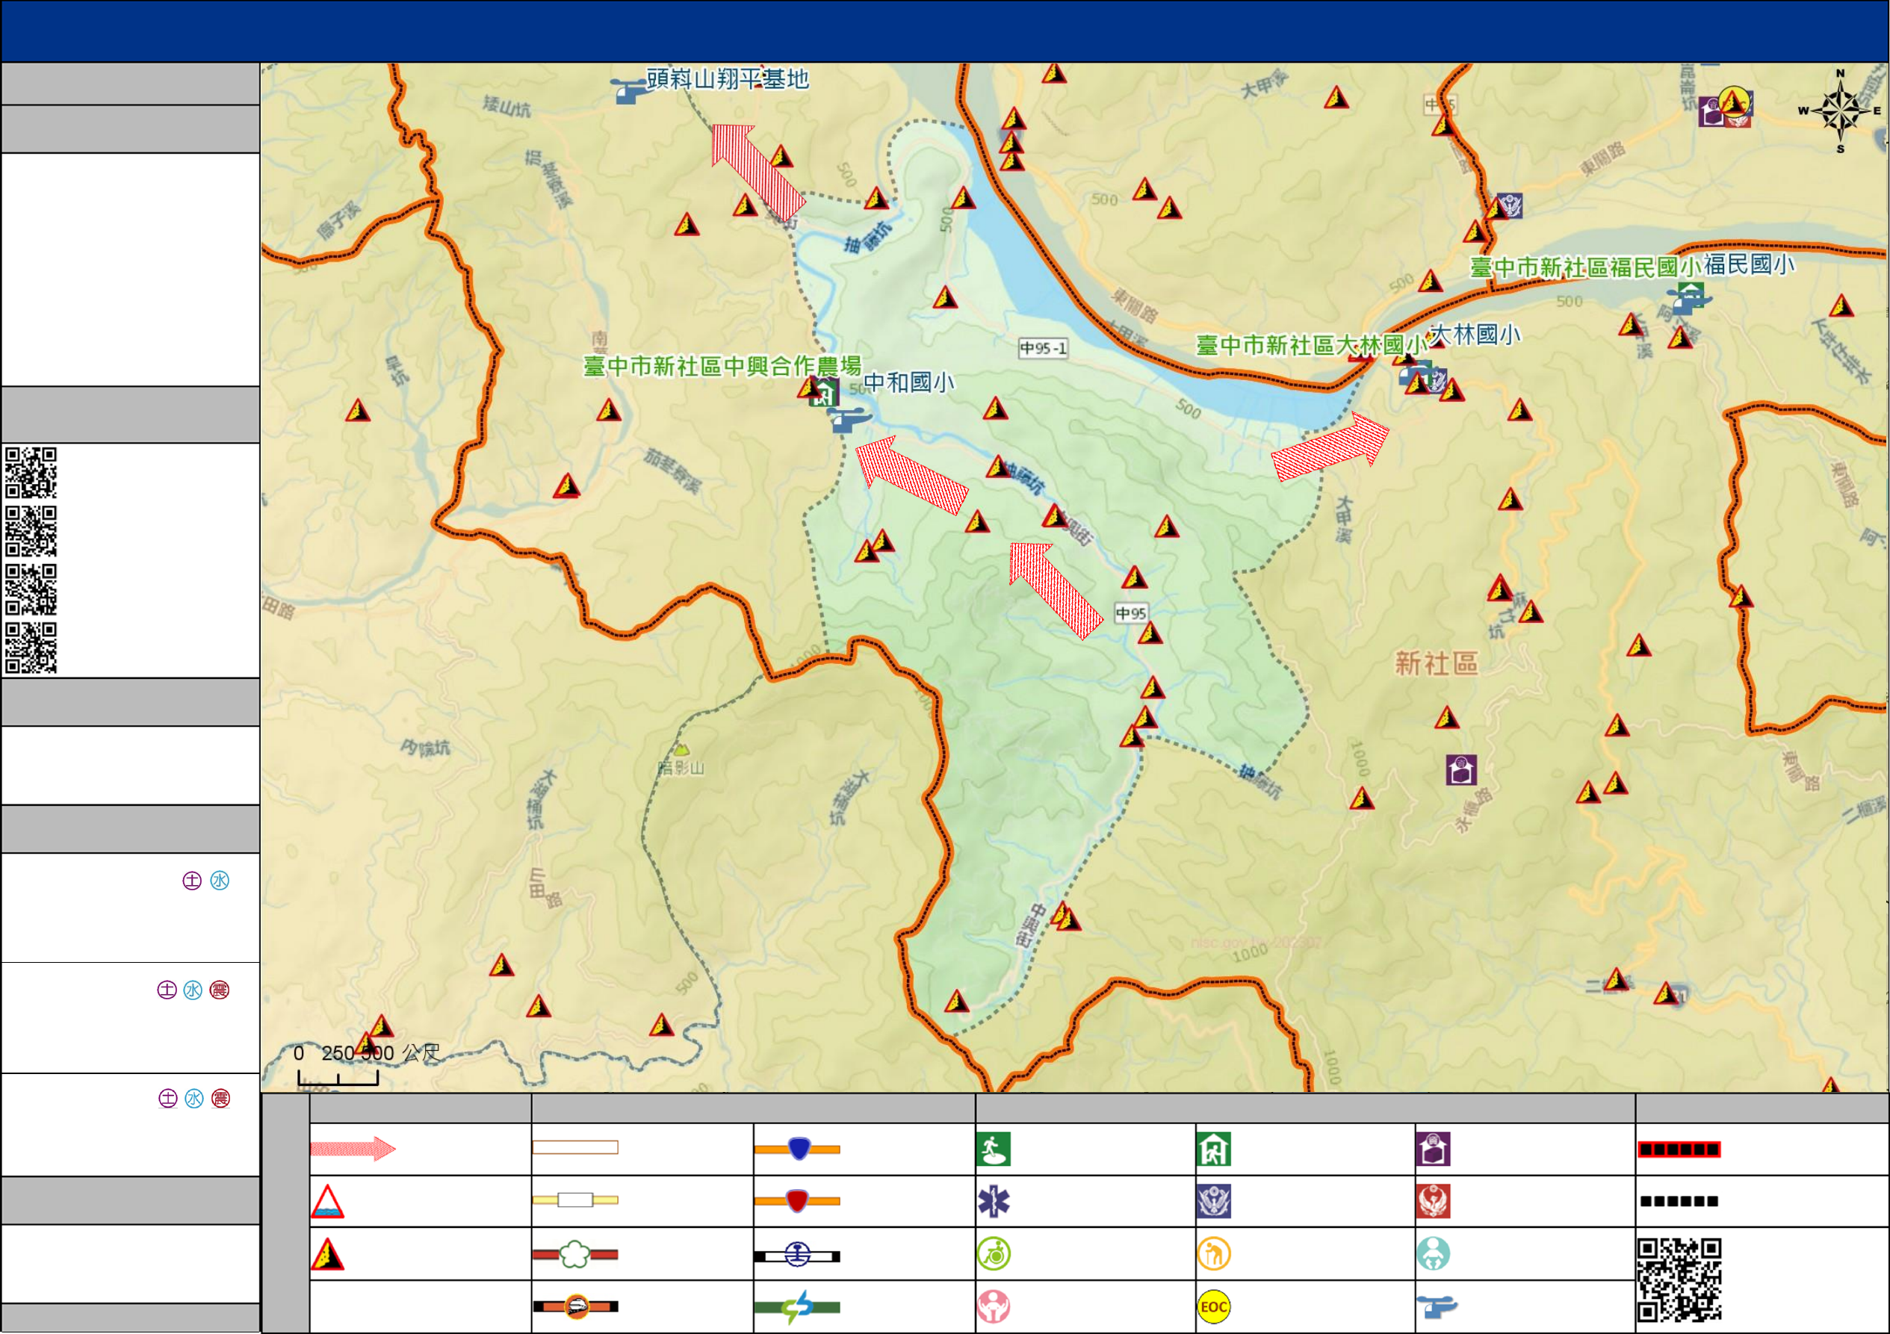Screen dimensions: 1890x1334
Task: Click the blue shield road legend symbol
Action: tap(797, 1149)
